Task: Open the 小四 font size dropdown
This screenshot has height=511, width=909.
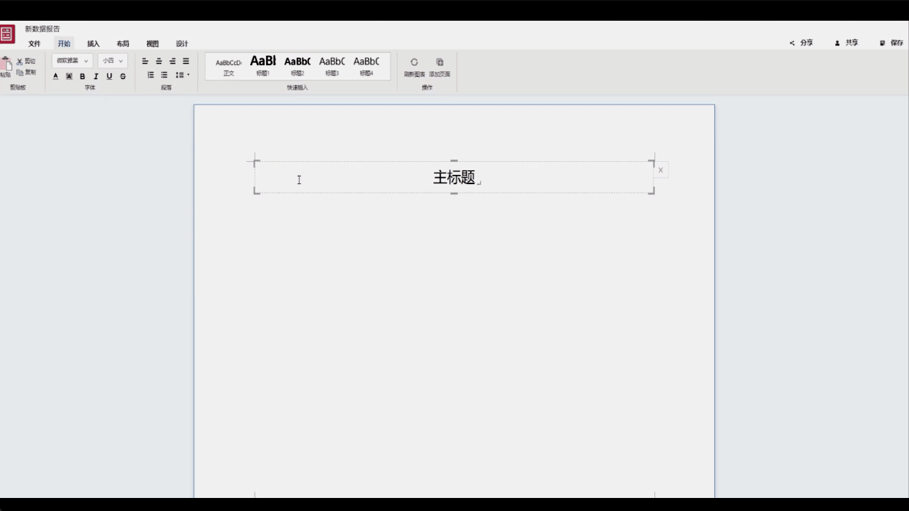Action: coord(112,61)
